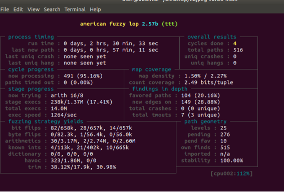This screenshot has width=284, height=192.
Task: Open the Terminal menu
Action: [x=75, y=9]
